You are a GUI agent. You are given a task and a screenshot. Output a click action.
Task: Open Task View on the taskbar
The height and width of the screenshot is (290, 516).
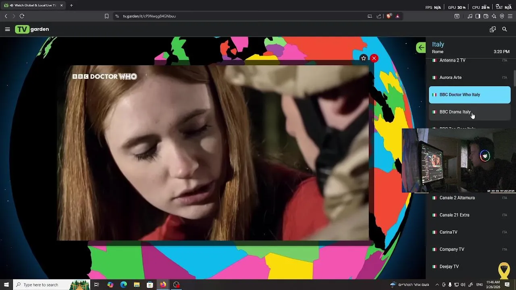click(x=97, y=285)
